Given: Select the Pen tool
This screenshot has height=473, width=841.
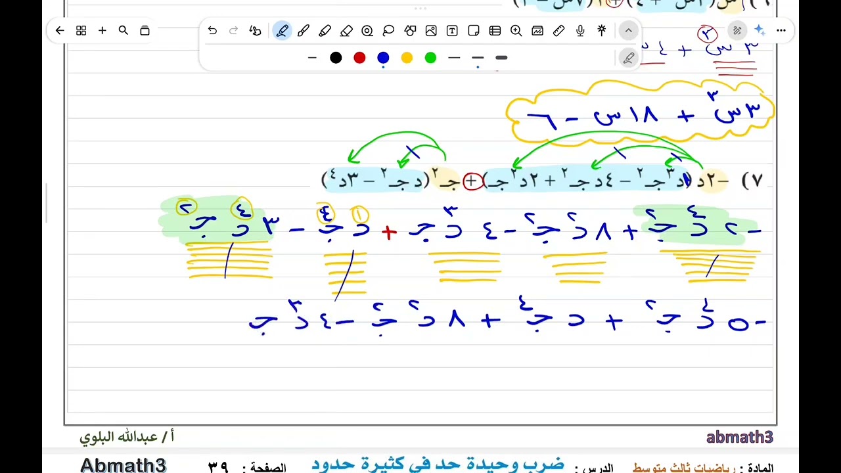Looking at the screenshot, I should [x=282, y=30].
